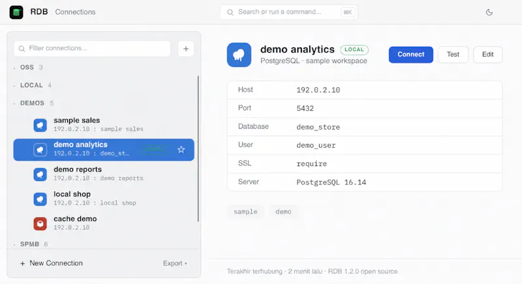
Task: Click the connections list scrollbar
Action: click(198, 149)
